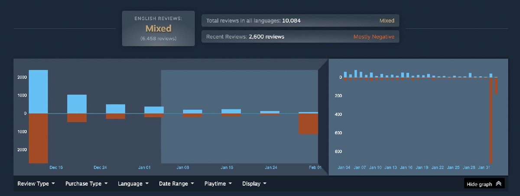
Task: Open the Language filter dropdown
Action: pyautogui.click(x=133, y=184)
